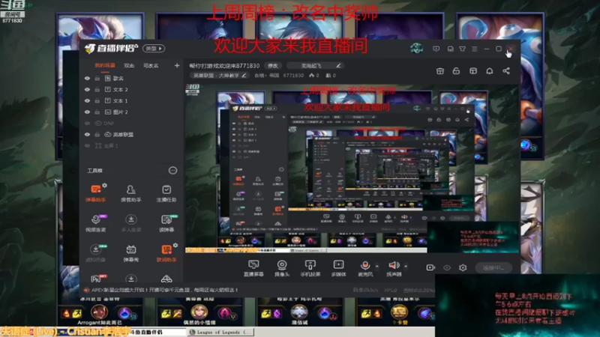Open the settings gear near 连接中
Viewport: 600px width, 337px height.
(463, 267)
